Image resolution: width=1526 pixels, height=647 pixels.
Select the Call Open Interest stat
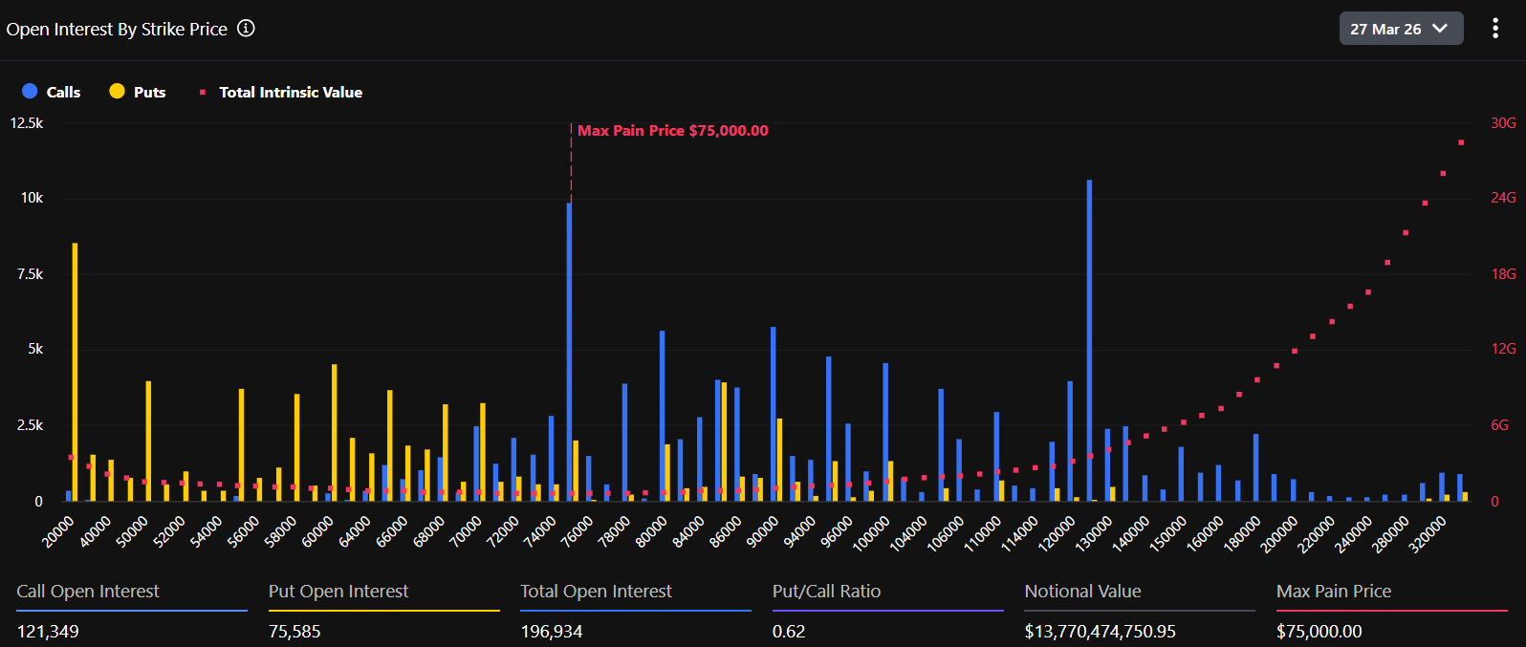click(x=88, y=592)
